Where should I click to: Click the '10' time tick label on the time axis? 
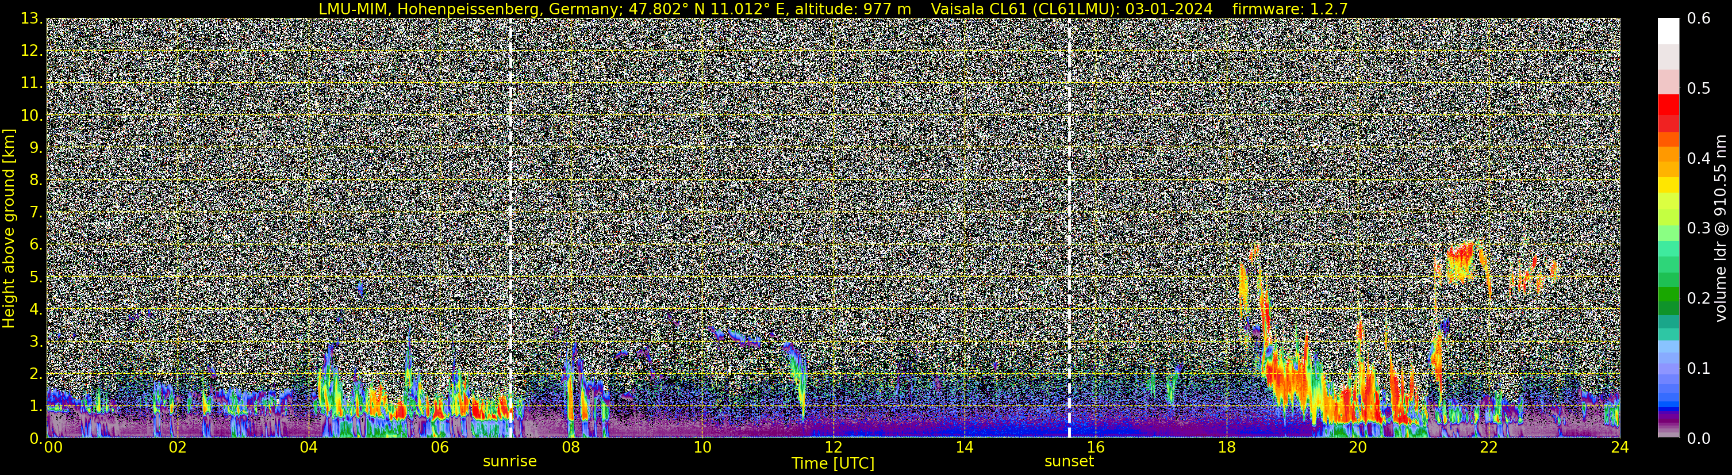[702, 448]
